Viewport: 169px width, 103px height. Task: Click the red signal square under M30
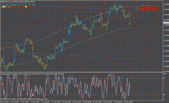(15, 7)
